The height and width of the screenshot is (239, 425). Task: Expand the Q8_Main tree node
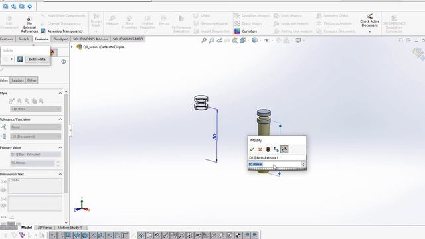pos(72,47)
